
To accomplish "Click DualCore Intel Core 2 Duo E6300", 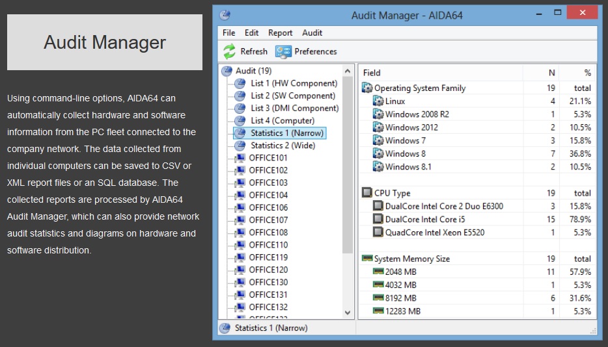I will (444, 206).
